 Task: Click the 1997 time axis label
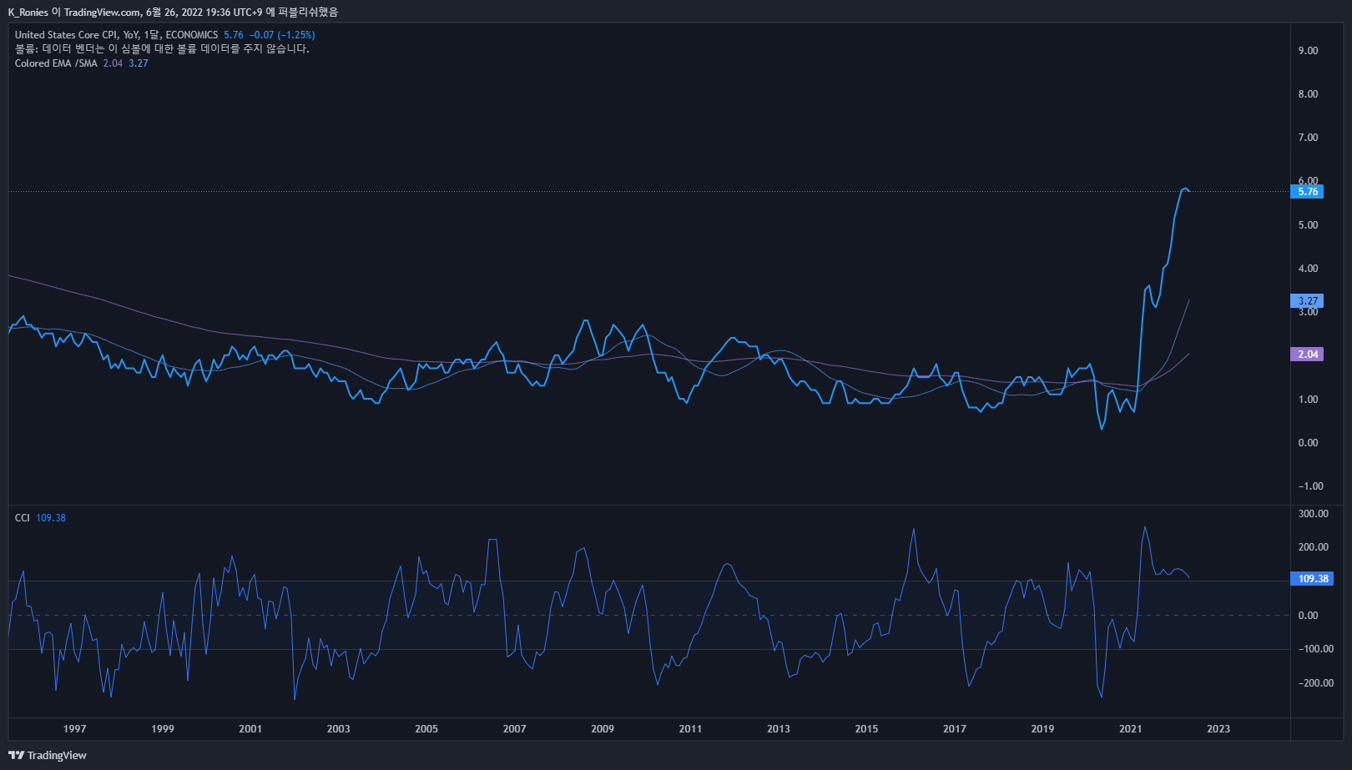pos(75,729)
